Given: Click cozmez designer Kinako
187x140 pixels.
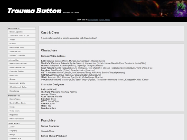Looking at the screenshot, I should click(x=53, y=94).
